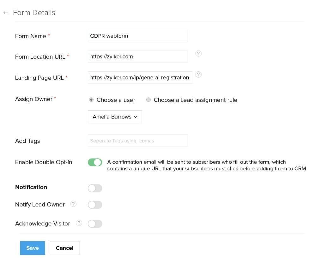
Task: Disable the Enable Double Opt-in toggle
Action: [x=95, y=162]
